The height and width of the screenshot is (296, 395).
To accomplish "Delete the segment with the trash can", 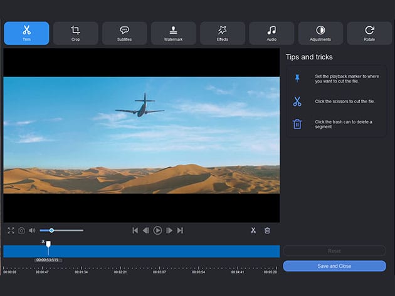I will tap(267, 230).
